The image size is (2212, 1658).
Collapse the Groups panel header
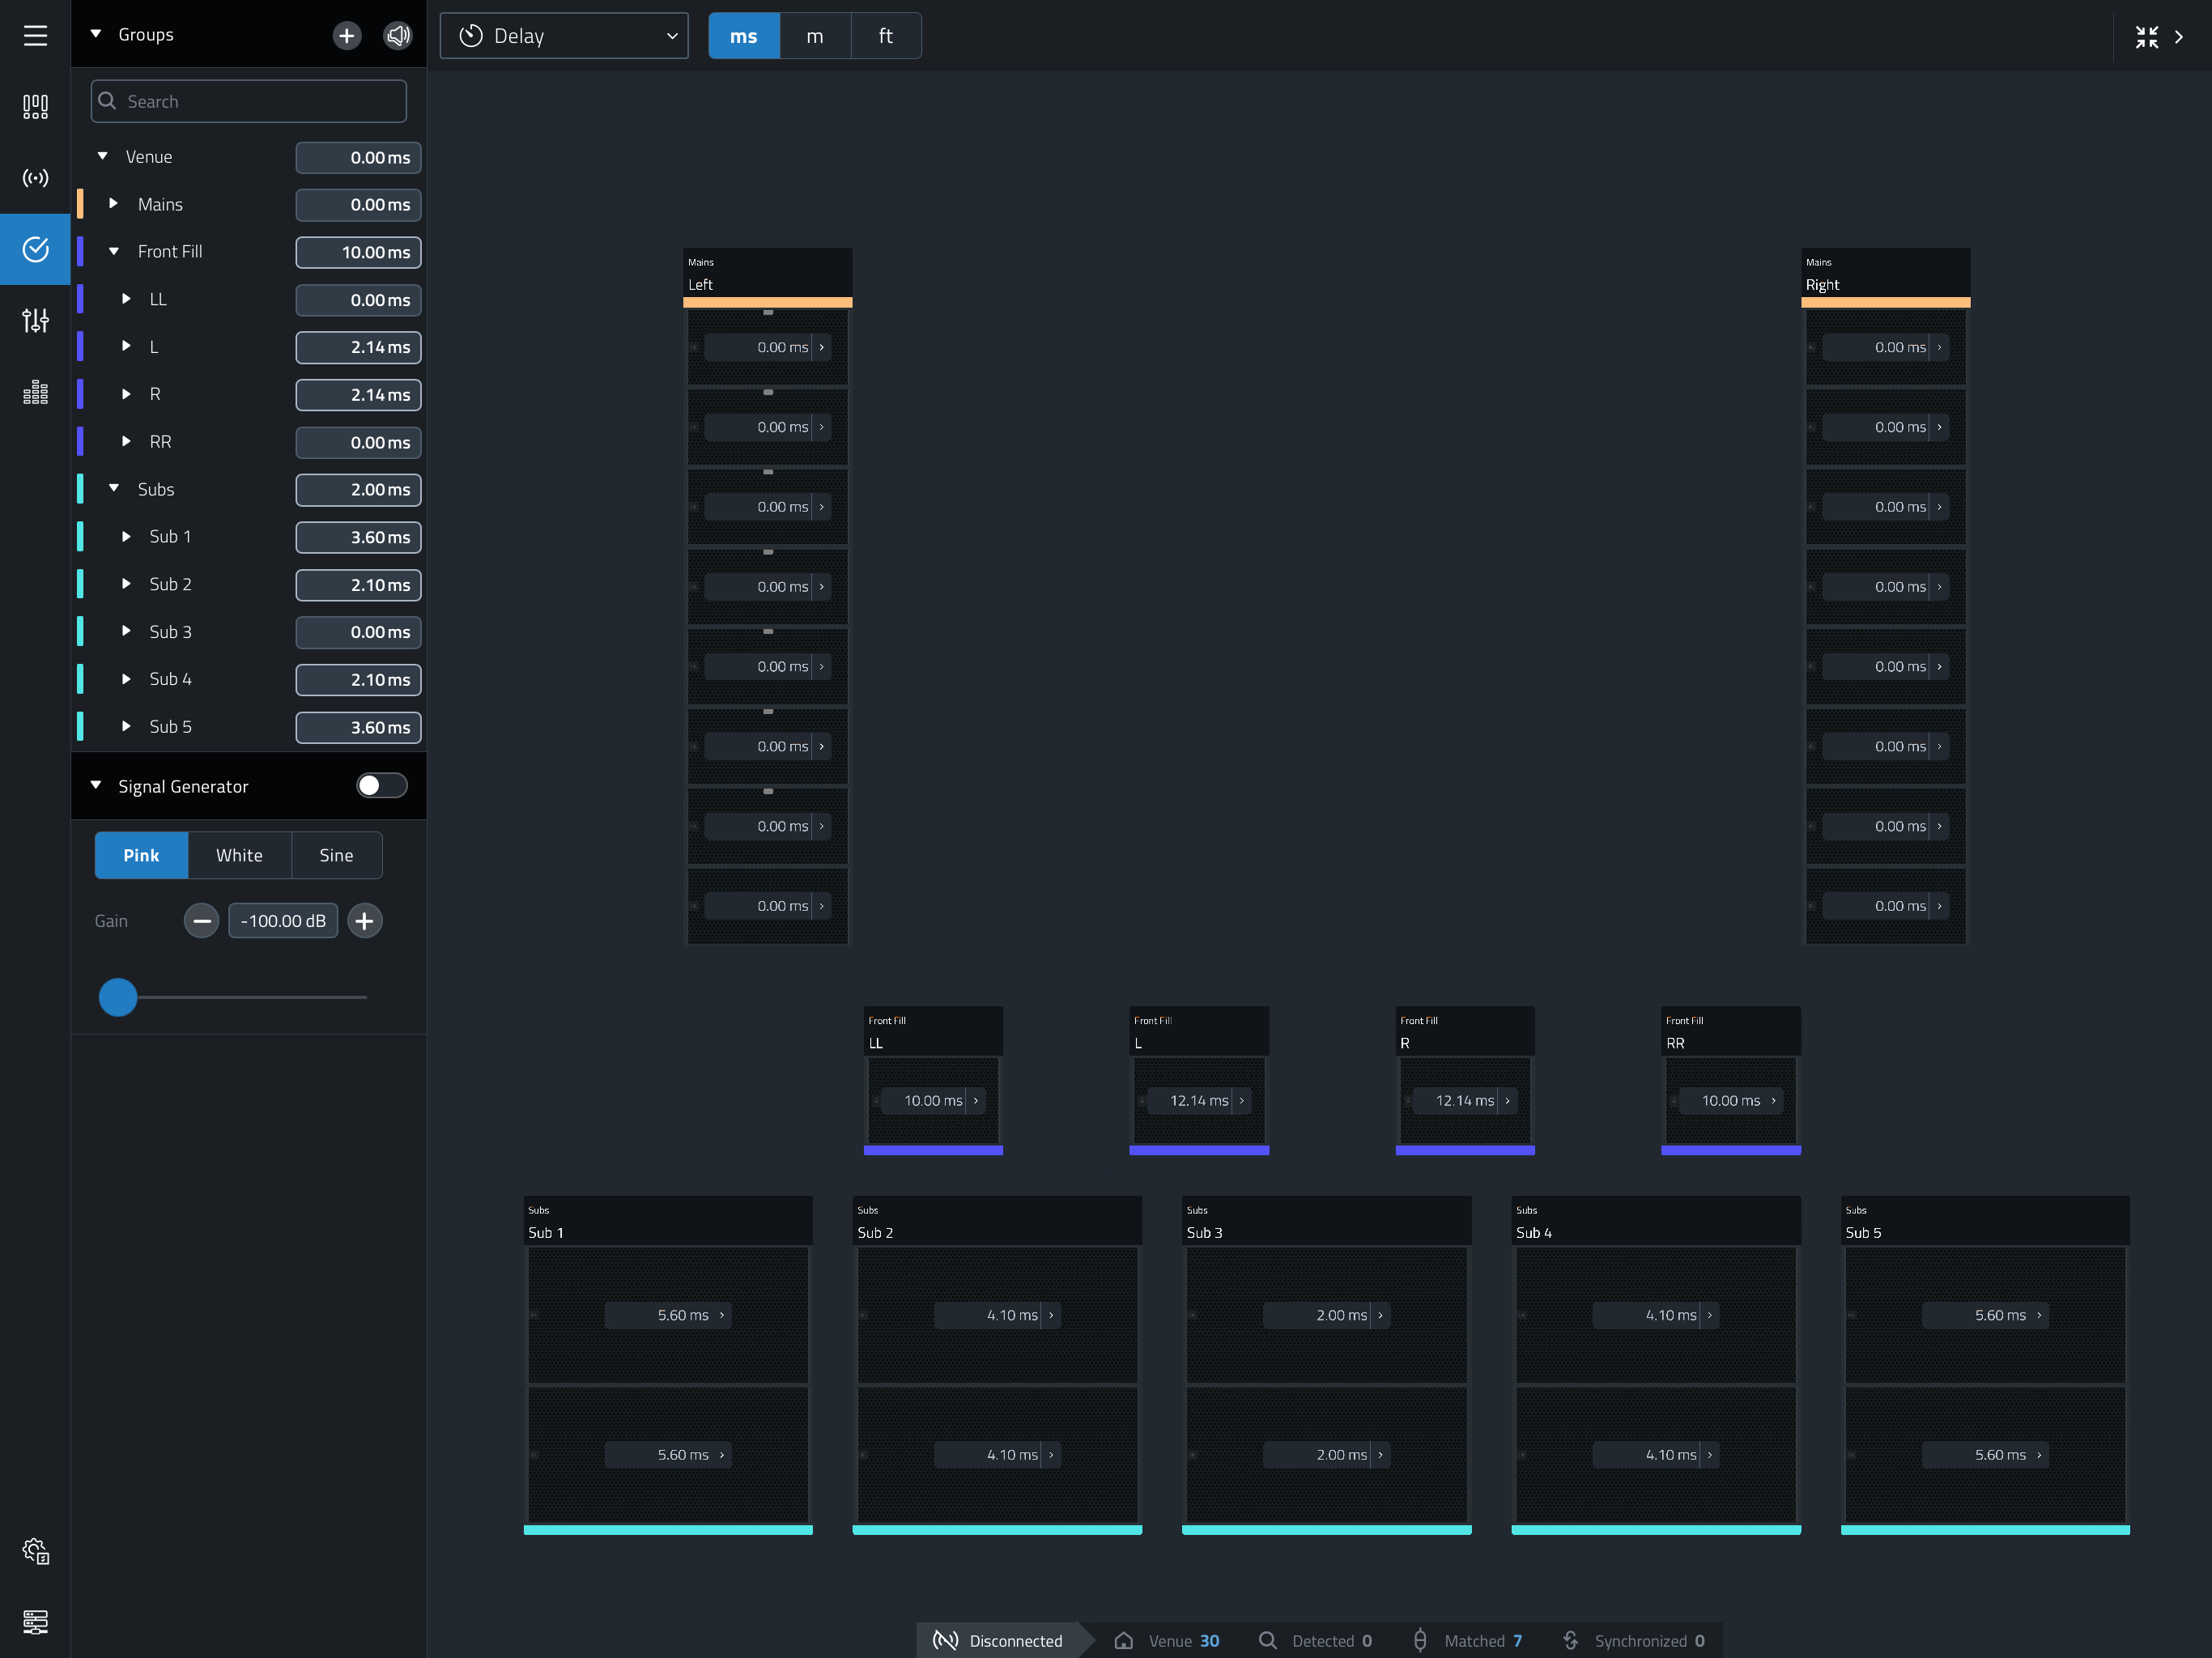pos(96,34)
